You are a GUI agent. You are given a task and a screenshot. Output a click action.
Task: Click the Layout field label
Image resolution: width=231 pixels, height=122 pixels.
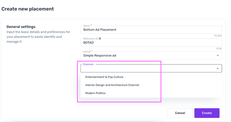[x=87, y=51]
